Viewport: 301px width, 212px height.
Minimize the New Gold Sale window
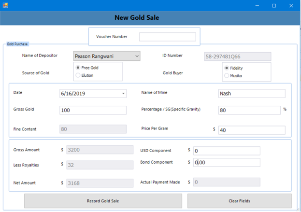(x=257, y=6)
